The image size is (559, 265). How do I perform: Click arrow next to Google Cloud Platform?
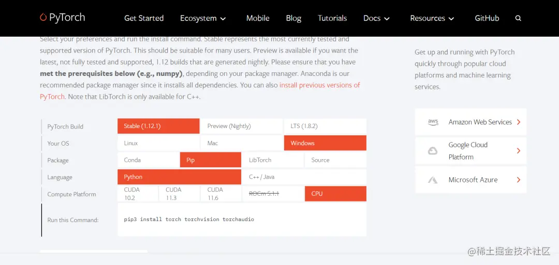click(x=519, y=151)
